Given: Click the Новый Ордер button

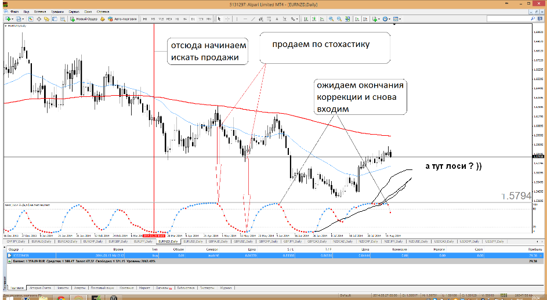Looking at the screenshot, I should [84, 19].
